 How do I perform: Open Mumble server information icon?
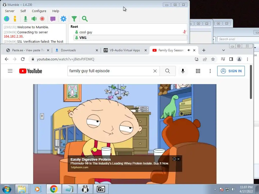pyautogui.click(x=15, y=19)
